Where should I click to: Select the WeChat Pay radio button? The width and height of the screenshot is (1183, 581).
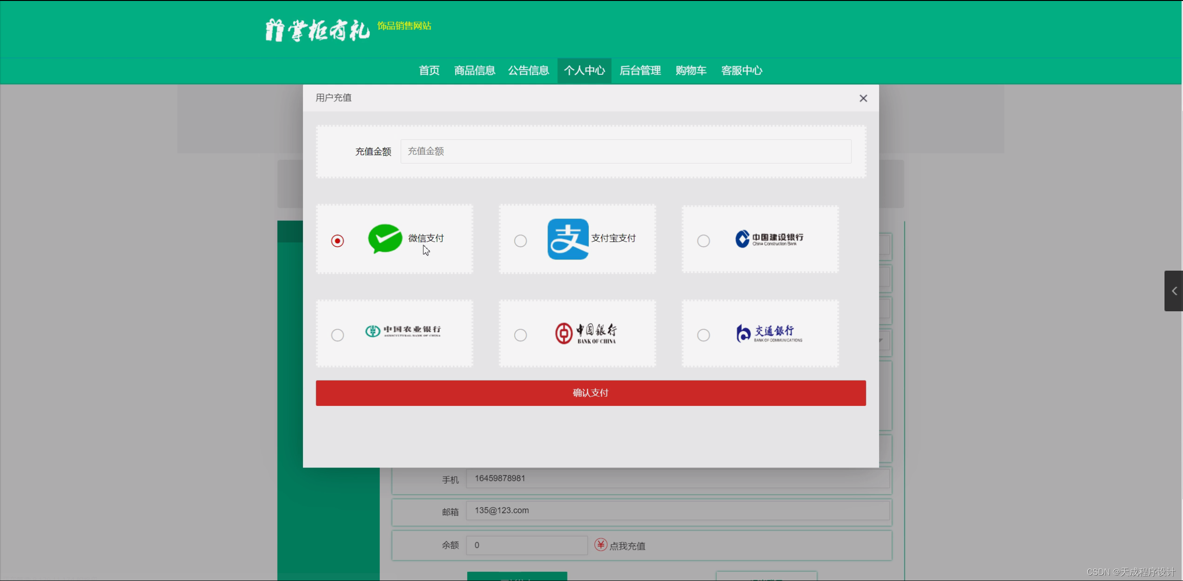pyautogui.click(x=338, y=241)
